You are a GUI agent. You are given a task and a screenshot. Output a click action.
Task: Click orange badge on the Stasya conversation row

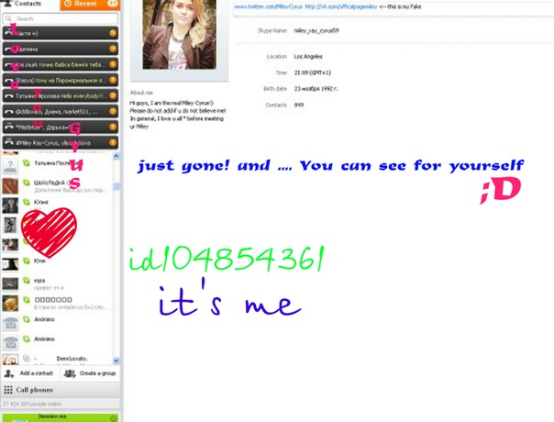(x=113, y=80)
